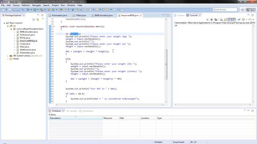Click the Open Console icon
Viewport: 257px width, 144px height.
tap(250, 20)
